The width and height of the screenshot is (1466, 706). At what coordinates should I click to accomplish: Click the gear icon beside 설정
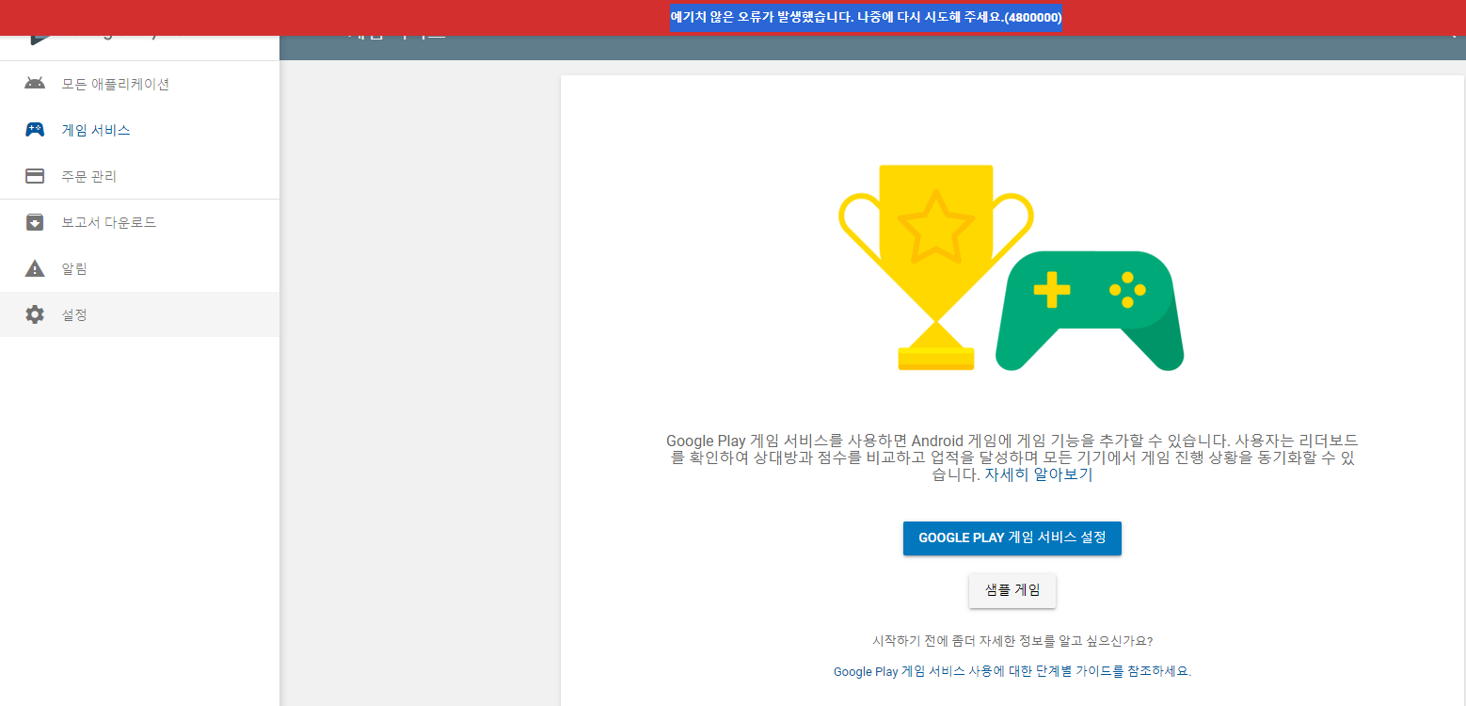pyautogui.click(x=35, y=314)
